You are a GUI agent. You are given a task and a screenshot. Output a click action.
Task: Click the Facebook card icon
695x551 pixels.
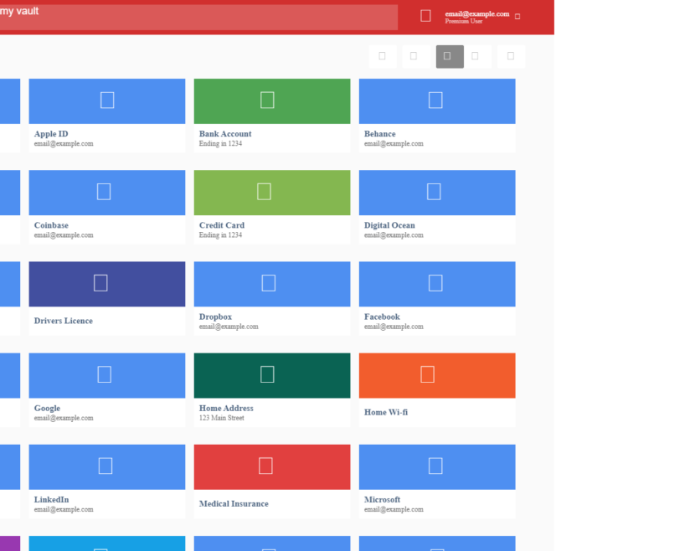click(435, 283)
